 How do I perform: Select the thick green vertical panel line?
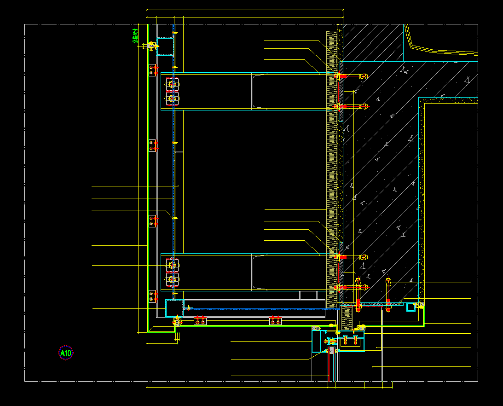[147, 184]
